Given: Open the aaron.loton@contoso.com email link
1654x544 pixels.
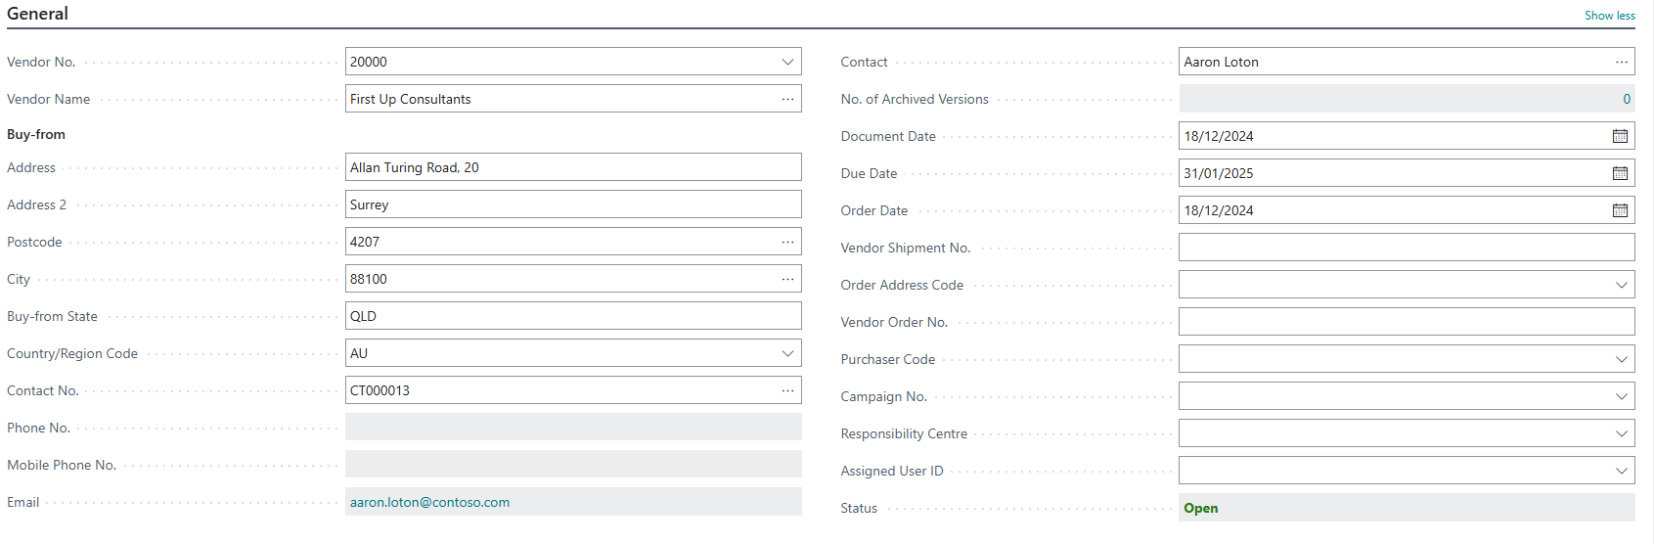Looking at the screenshot, I should pyautogui.click(x=429, y=502).
